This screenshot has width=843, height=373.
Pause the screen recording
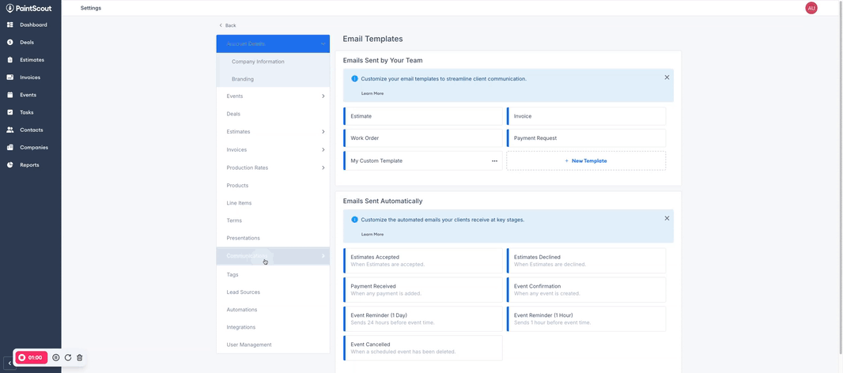[56, 357]
